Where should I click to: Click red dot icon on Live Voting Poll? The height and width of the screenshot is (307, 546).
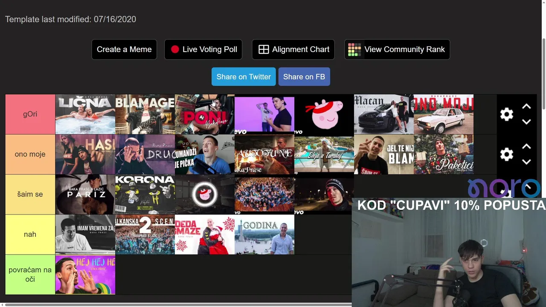coord(175,49)
